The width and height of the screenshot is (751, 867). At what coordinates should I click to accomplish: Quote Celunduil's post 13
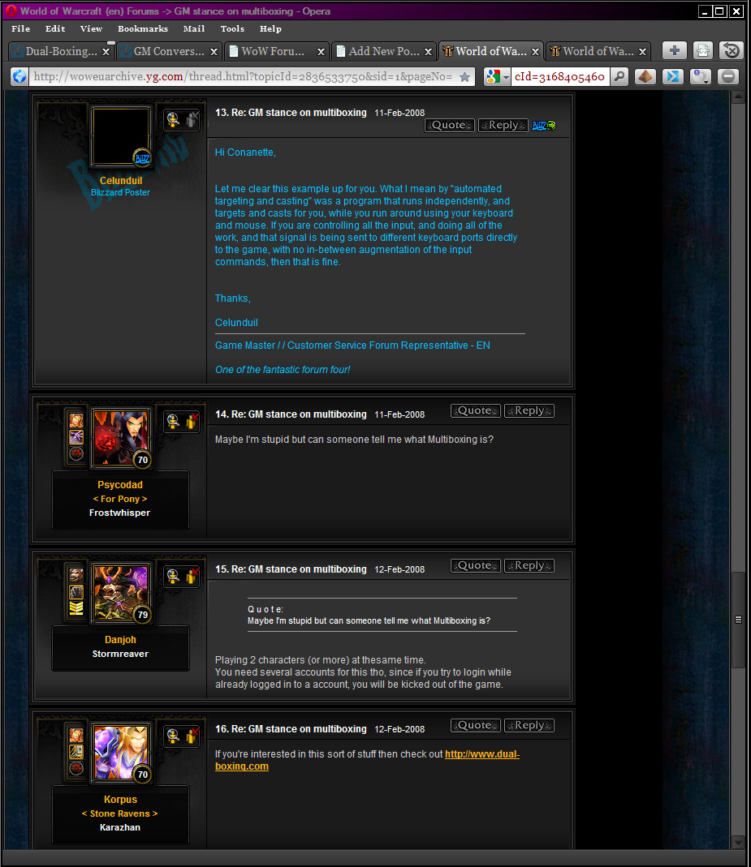(450, 126)
